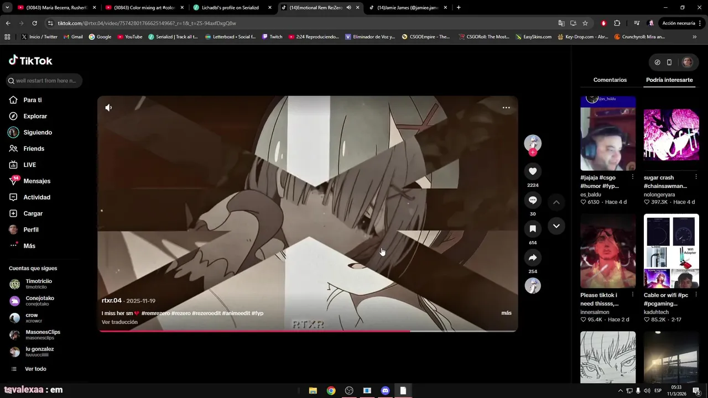Go to the previous video with up chevron
Image resolution: width=708 pixels, height=398 pixels.
click(556, 202)
